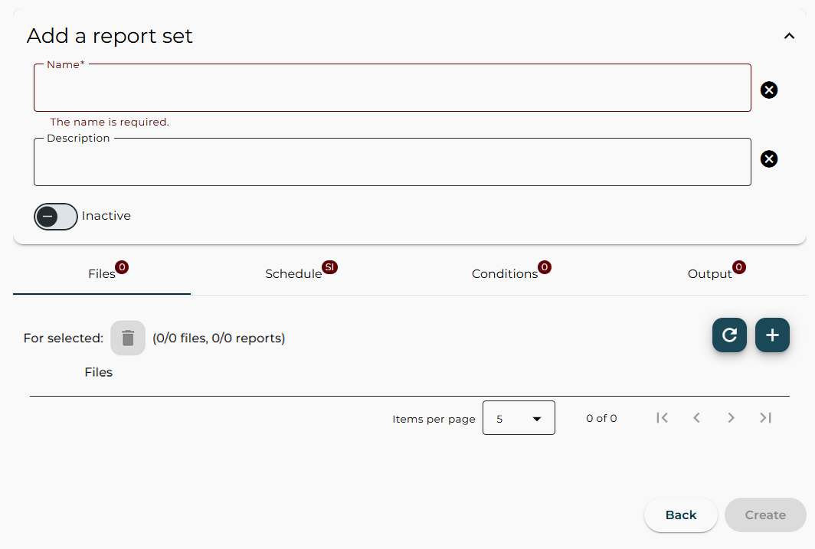Screen dimensions: 815x549
Task: Collapse the Add a report set panel
Action: tap(789, 35)
